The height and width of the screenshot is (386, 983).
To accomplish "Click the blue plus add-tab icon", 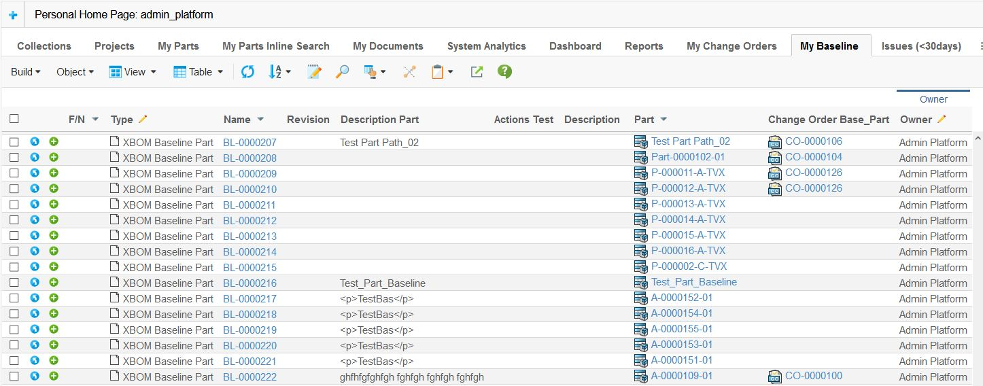I will coord(13,14).
